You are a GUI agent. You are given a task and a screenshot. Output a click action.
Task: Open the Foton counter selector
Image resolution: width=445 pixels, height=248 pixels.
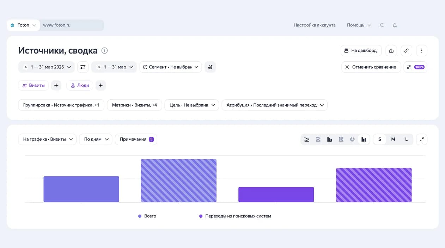pos(23,25)
